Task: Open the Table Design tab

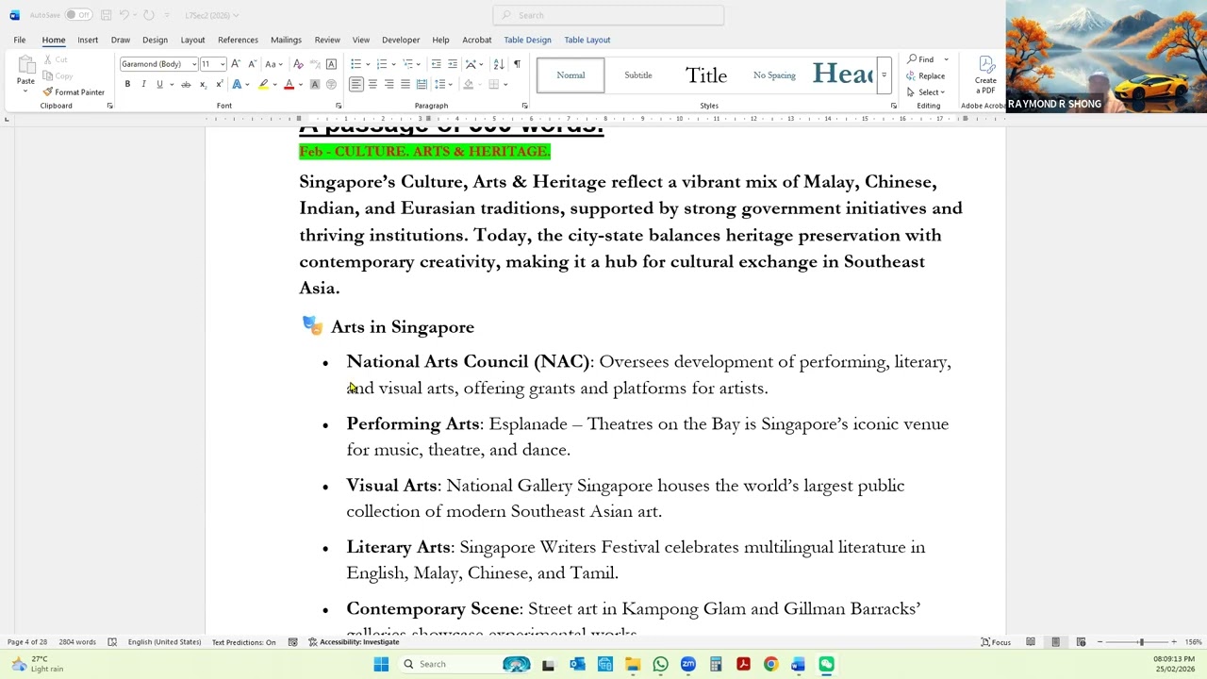Action: click(x=527, y=40)
